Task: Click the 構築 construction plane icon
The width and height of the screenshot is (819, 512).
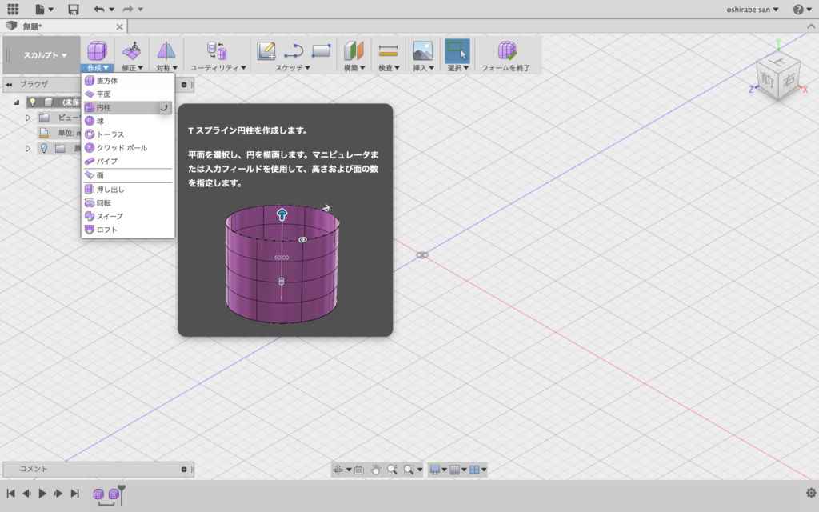Action: 354,50
